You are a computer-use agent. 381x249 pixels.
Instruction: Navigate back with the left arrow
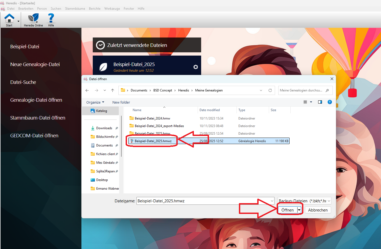(x=87, y=90)
